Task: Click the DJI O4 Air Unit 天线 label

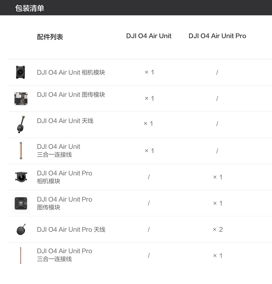Action: coord(65,121)
